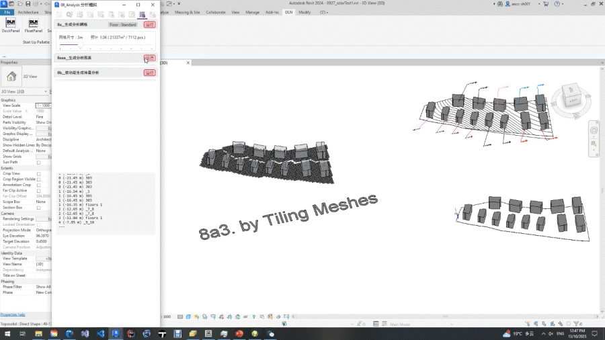Click the Save icon in quick access toolbar
Viewport: 605px width, 340px height.
(x=28, y=4)
